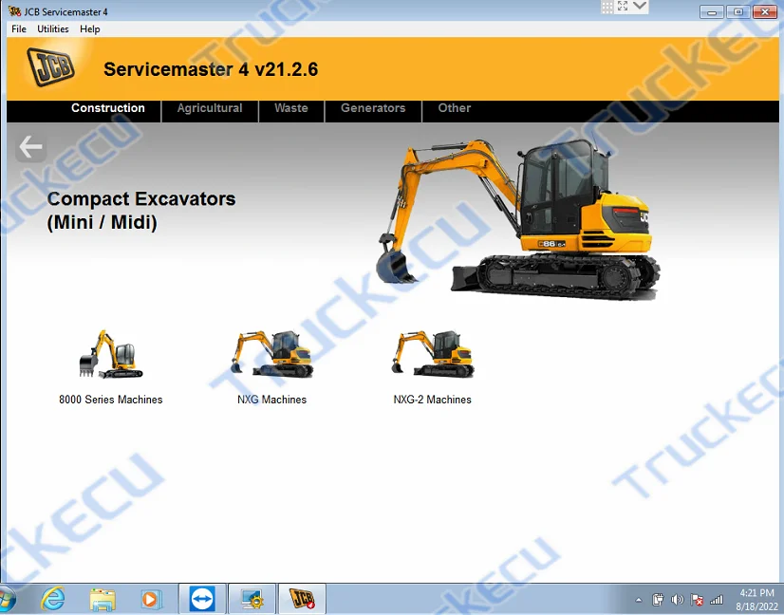
Task: Launch the JCB Servicemaster taskbar icon
Action: pos(302,599)
